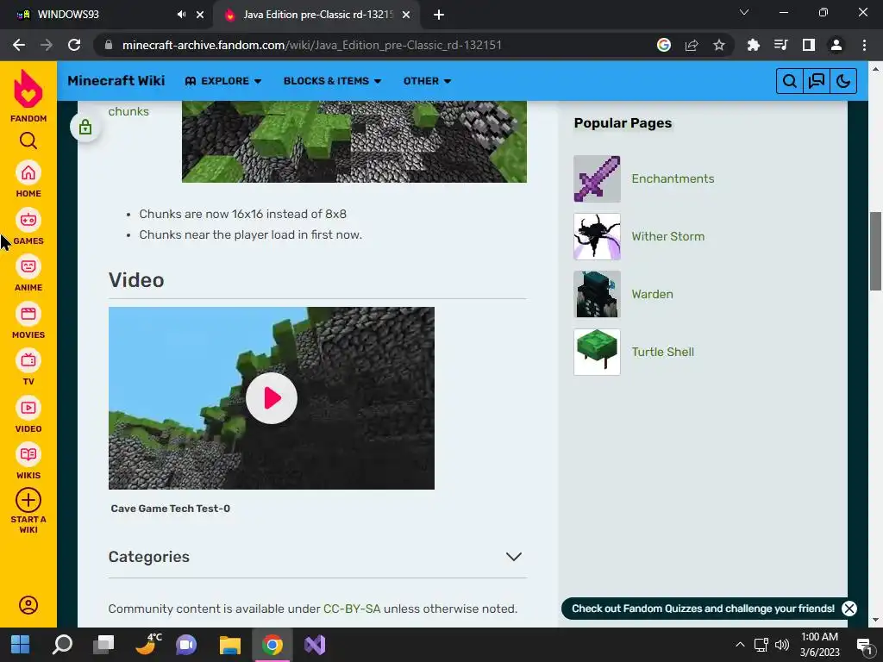Screen dimensions: 883x662
Task: Show hidden system tray icons
Action: click(740, 645)
